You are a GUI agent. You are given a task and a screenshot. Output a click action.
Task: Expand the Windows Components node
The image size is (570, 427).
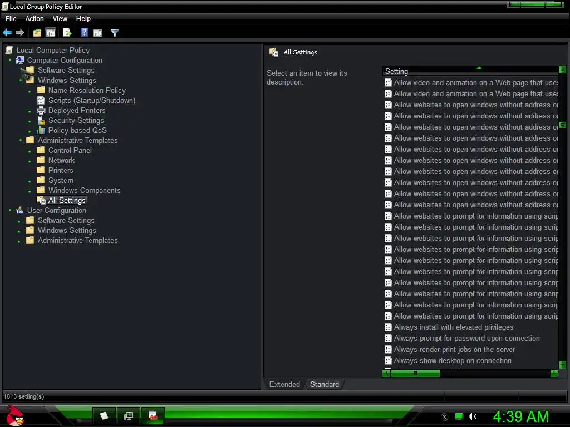pos(30,191)
